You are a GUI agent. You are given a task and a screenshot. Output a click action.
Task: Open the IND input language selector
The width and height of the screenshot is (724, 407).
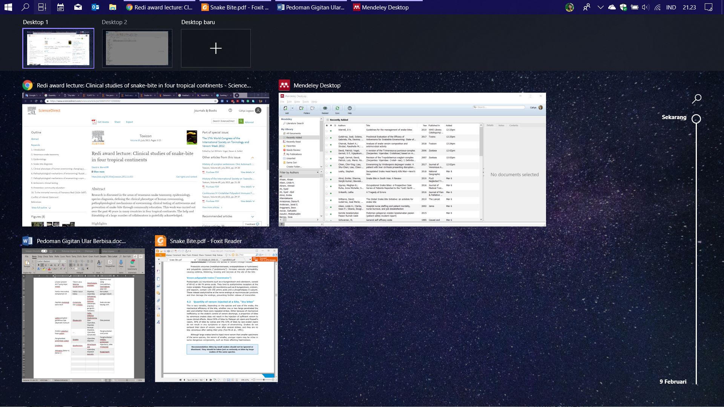671,7
